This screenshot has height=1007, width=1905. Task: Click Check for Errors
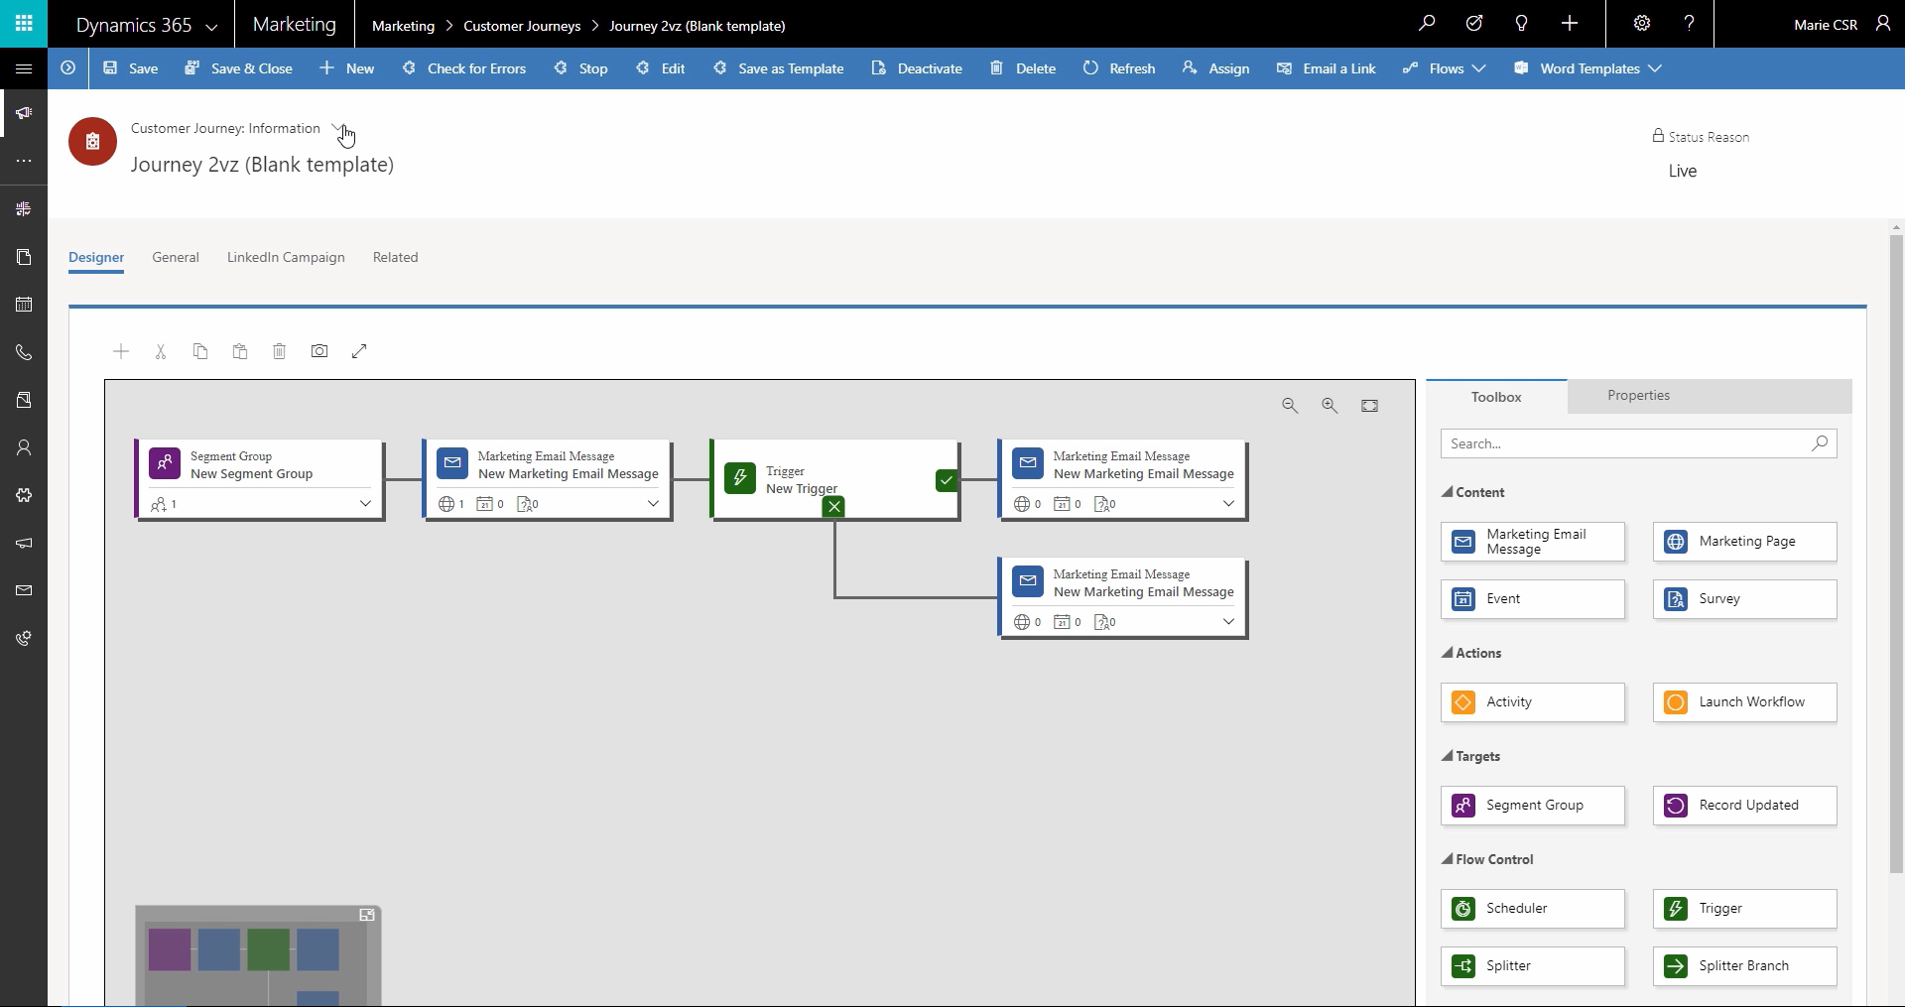464,68
